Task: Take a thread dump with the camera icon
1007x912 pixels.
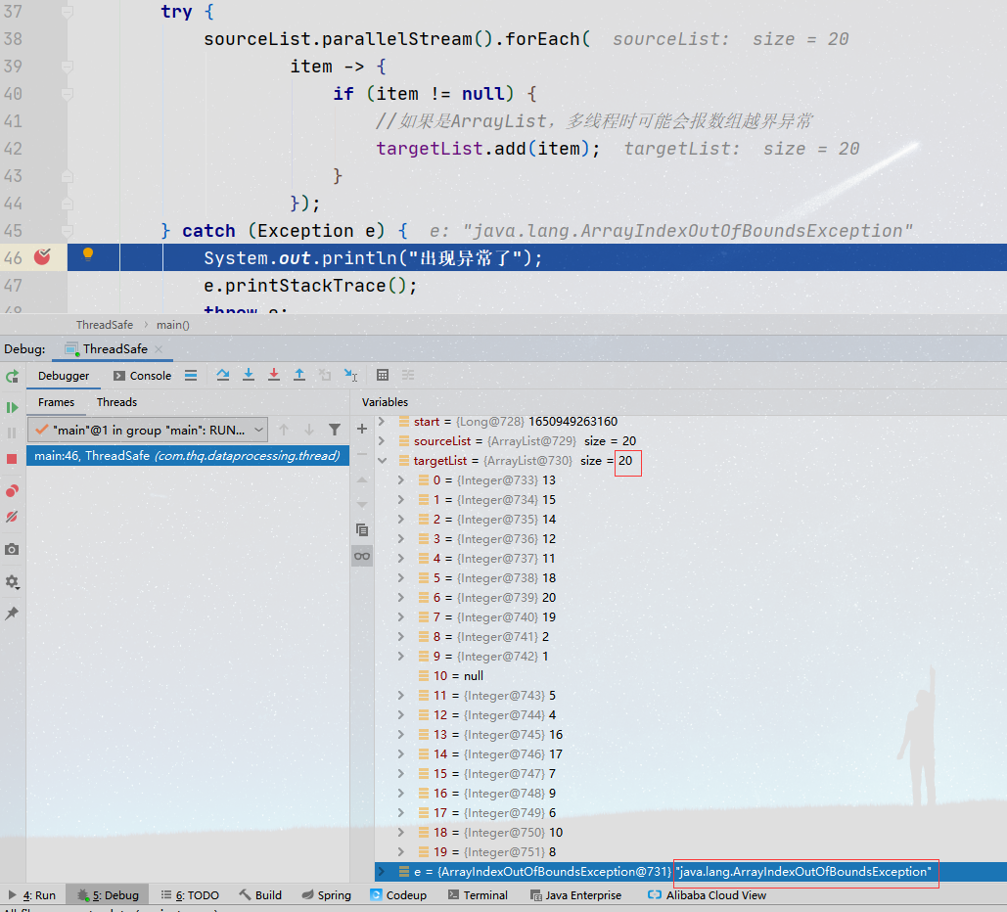Action: 12,549
